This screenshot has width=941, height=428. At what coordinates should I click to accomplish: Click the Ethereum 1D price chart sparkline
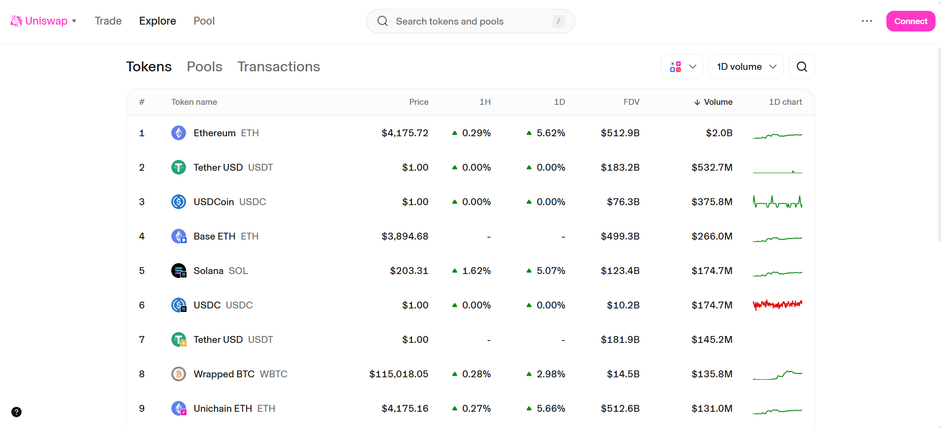(x=778, y=135)
